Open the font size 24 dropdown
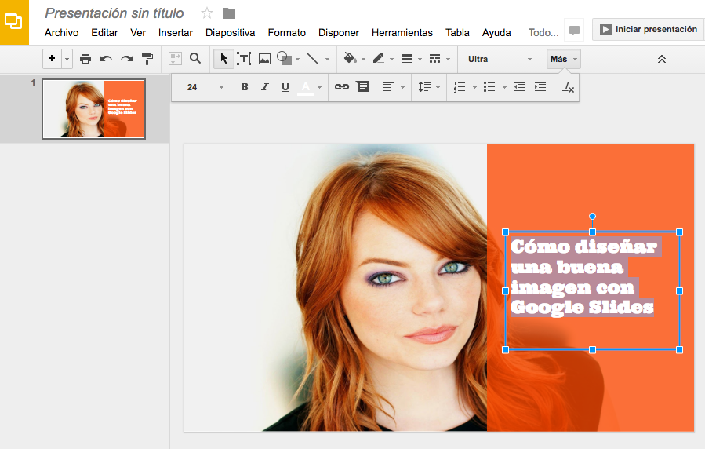The width and height of the screenshot is (705, 449). [205, 87]
